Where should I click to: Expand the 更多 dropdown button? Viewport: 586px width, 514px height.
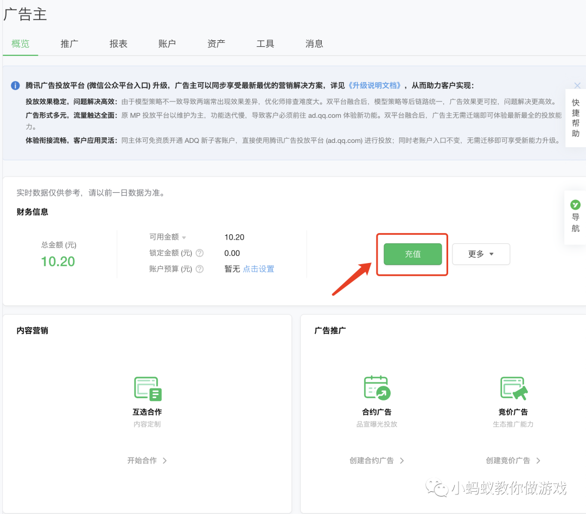[481, 254]
